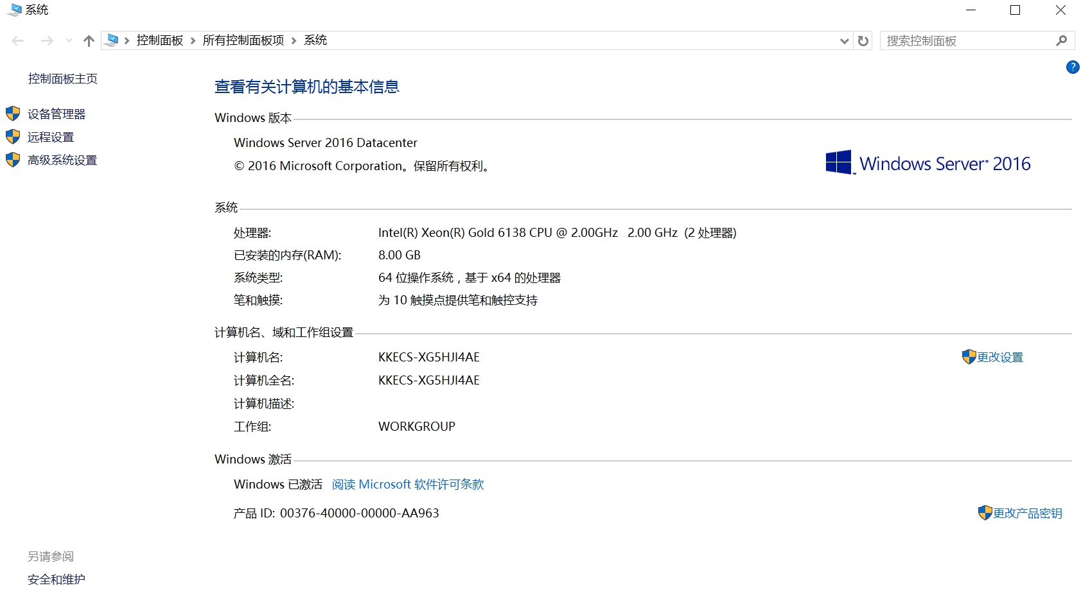Click the back navigation arrow
Image resolution: width=1081 pixels, height=606 pixels.
coord(18,41)
